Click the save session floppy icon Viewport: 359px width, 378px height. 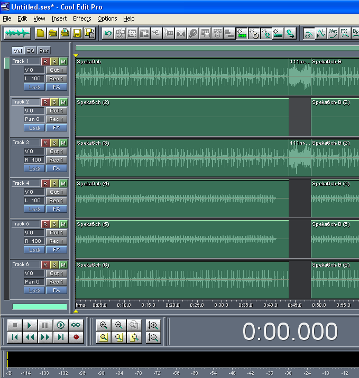click(x=77, y=33)
